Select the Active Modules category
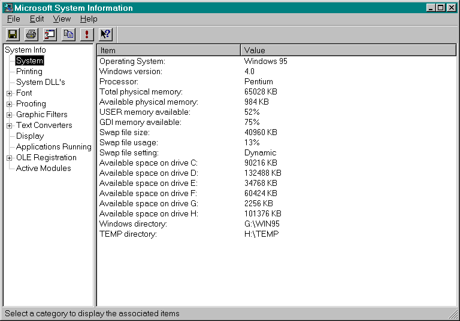Image resolution: width=460 pixels, height=321 pixels. tap(43, 169)
